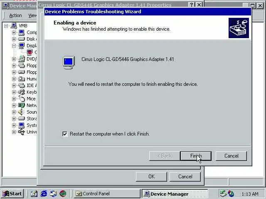Screen dimensions: 266x199
Task: Select the DVD/CD-ROM drives icon
Action: 22,59
